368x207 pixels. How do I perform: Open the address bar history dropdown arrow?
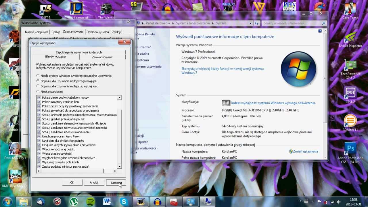point(251,23)
